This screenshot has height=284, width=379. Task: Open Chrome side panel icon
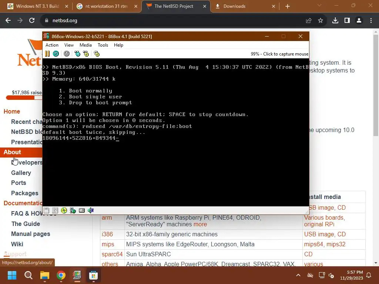347,21
